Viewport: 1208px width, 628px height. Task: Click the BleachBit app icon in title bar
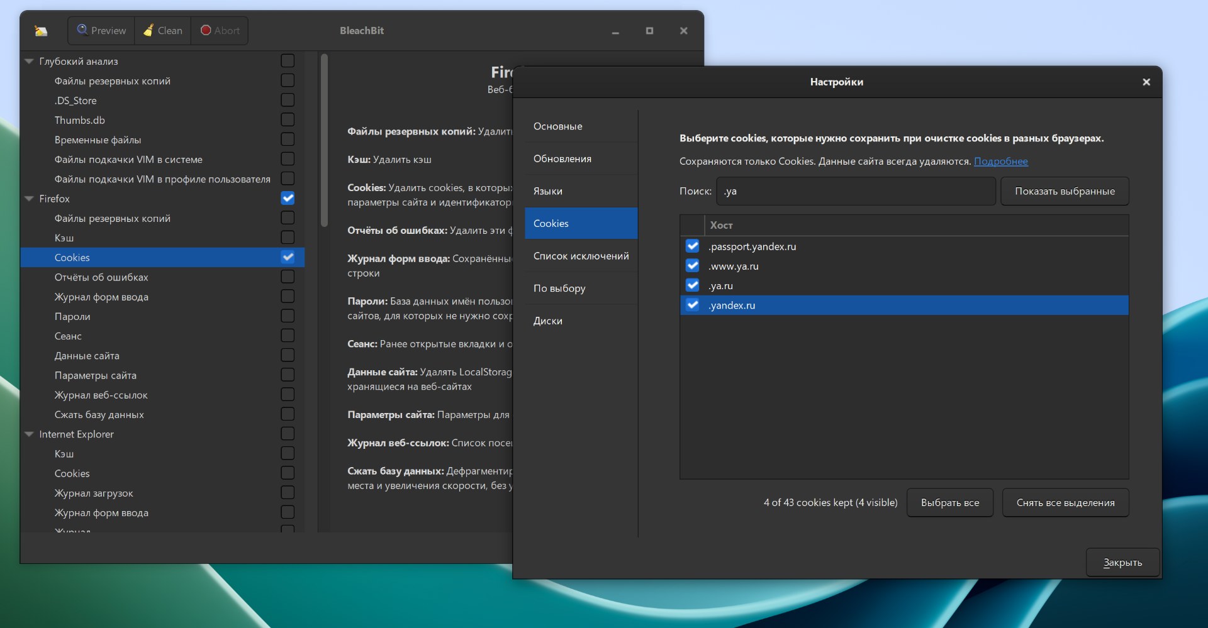click(41, 31)
